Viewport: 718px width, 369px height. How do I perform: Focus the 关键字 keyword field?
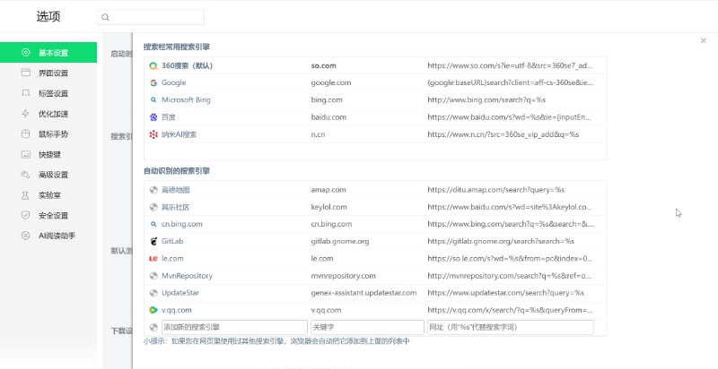click(x=367, y=328)
